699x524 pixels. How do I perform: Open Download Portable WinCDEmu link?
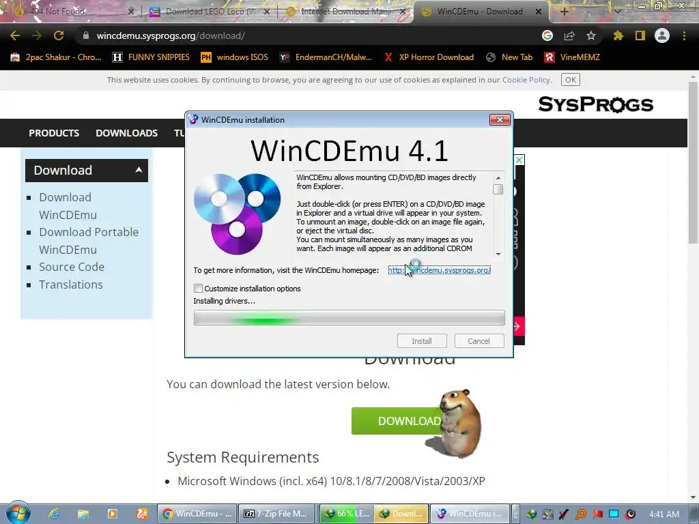point(89,241)
